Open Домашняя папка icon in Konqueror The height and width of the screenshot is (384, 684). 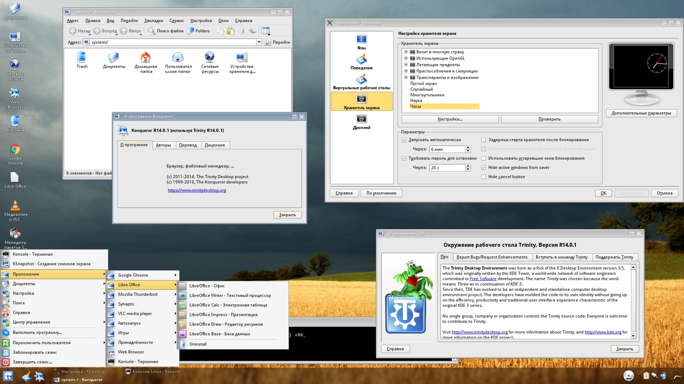tap(146, 62)
